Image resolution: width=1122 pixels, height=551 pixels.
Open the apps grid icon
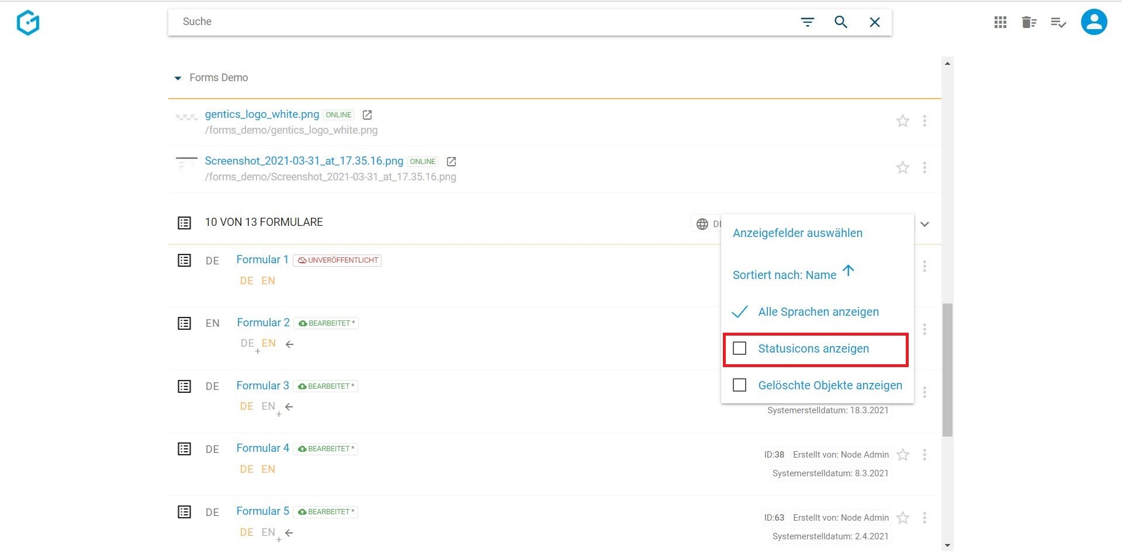(1000, 23)
